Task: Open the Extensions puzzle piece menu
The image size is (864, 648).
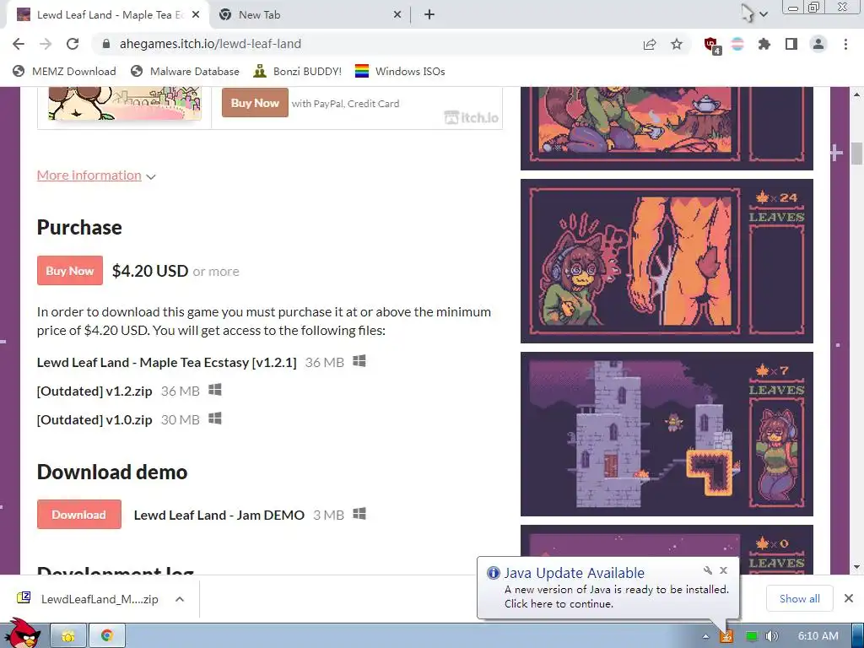Action: click(764, 44)
